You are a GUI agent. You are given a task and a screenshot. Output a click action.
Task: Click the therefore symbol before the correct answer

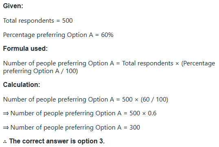[x=5, y=142]
